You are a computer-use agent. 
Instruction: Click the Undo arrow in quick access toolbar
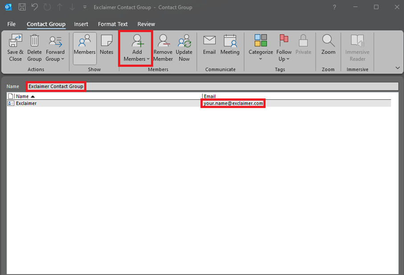tap(35, 7)
